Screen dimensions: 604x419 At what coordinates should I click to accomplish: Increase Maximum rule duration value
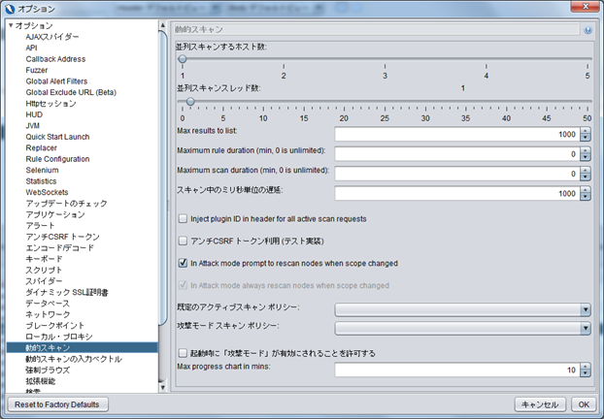coord(586,151)
